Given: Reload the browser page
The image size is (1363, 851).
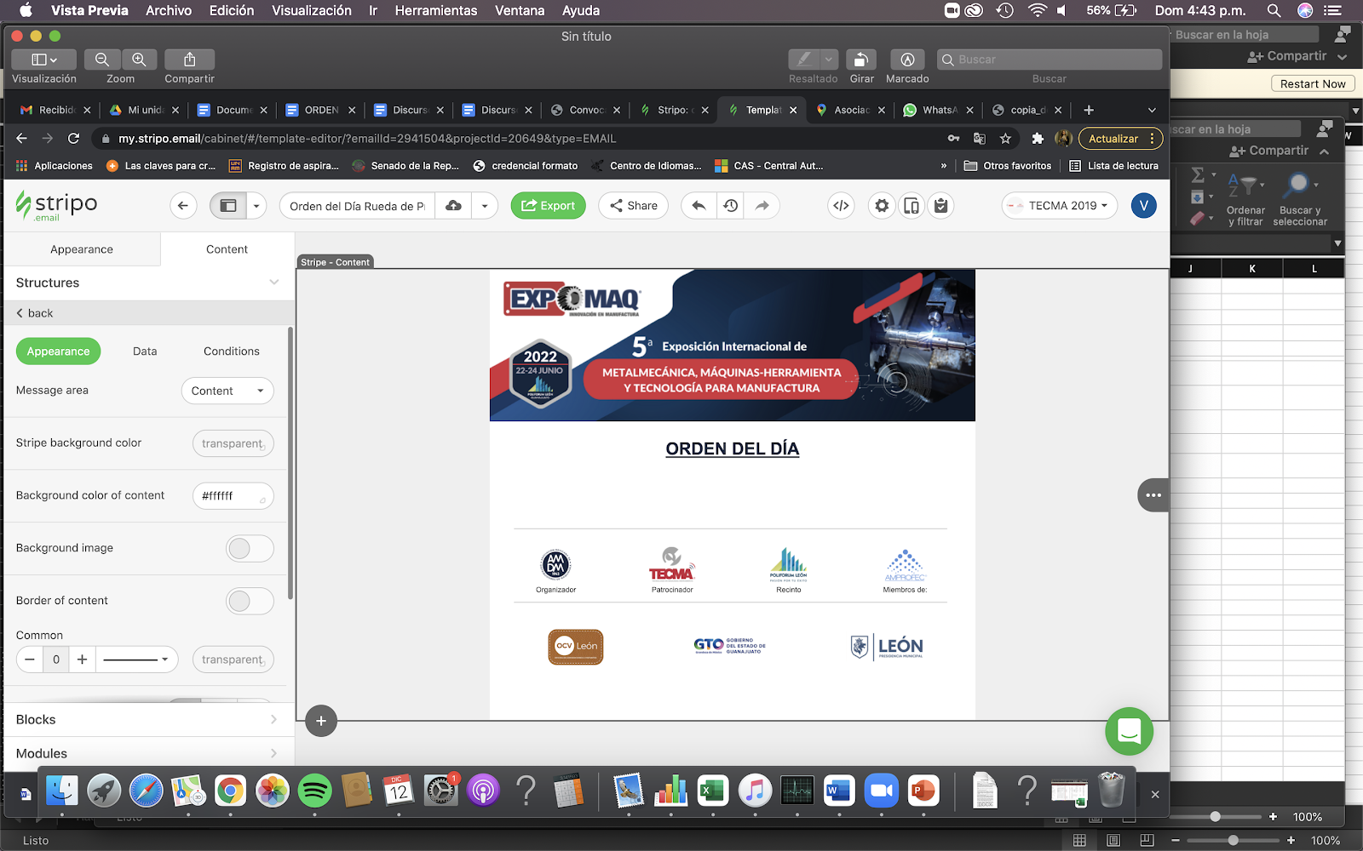Looking at the screenshot, I should 74,138.
